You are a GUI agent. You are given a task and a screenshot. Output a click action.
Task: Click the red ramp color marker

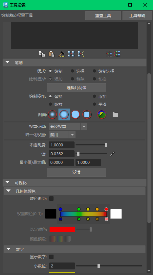[106, 209]
